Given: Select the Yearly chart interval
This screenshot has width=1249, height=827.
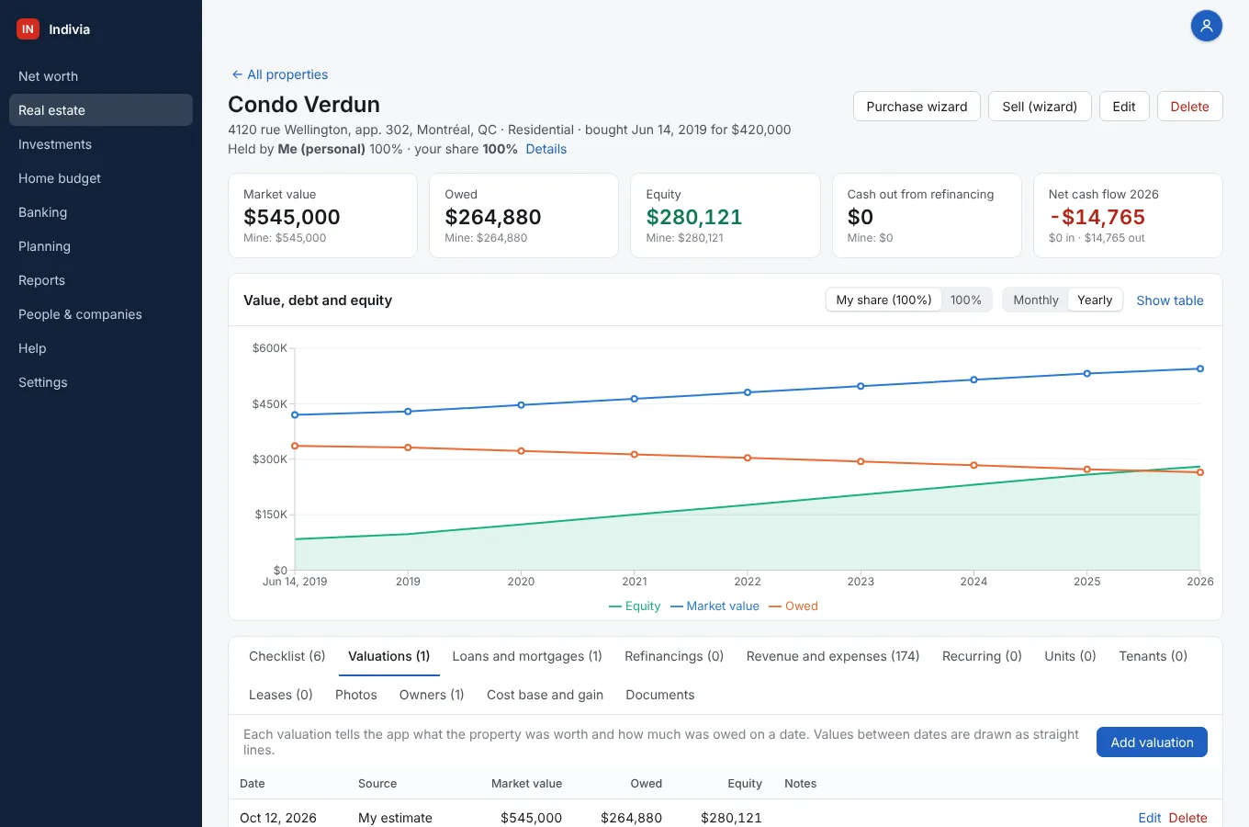Looking at the screenshot, I should 1095,300.
